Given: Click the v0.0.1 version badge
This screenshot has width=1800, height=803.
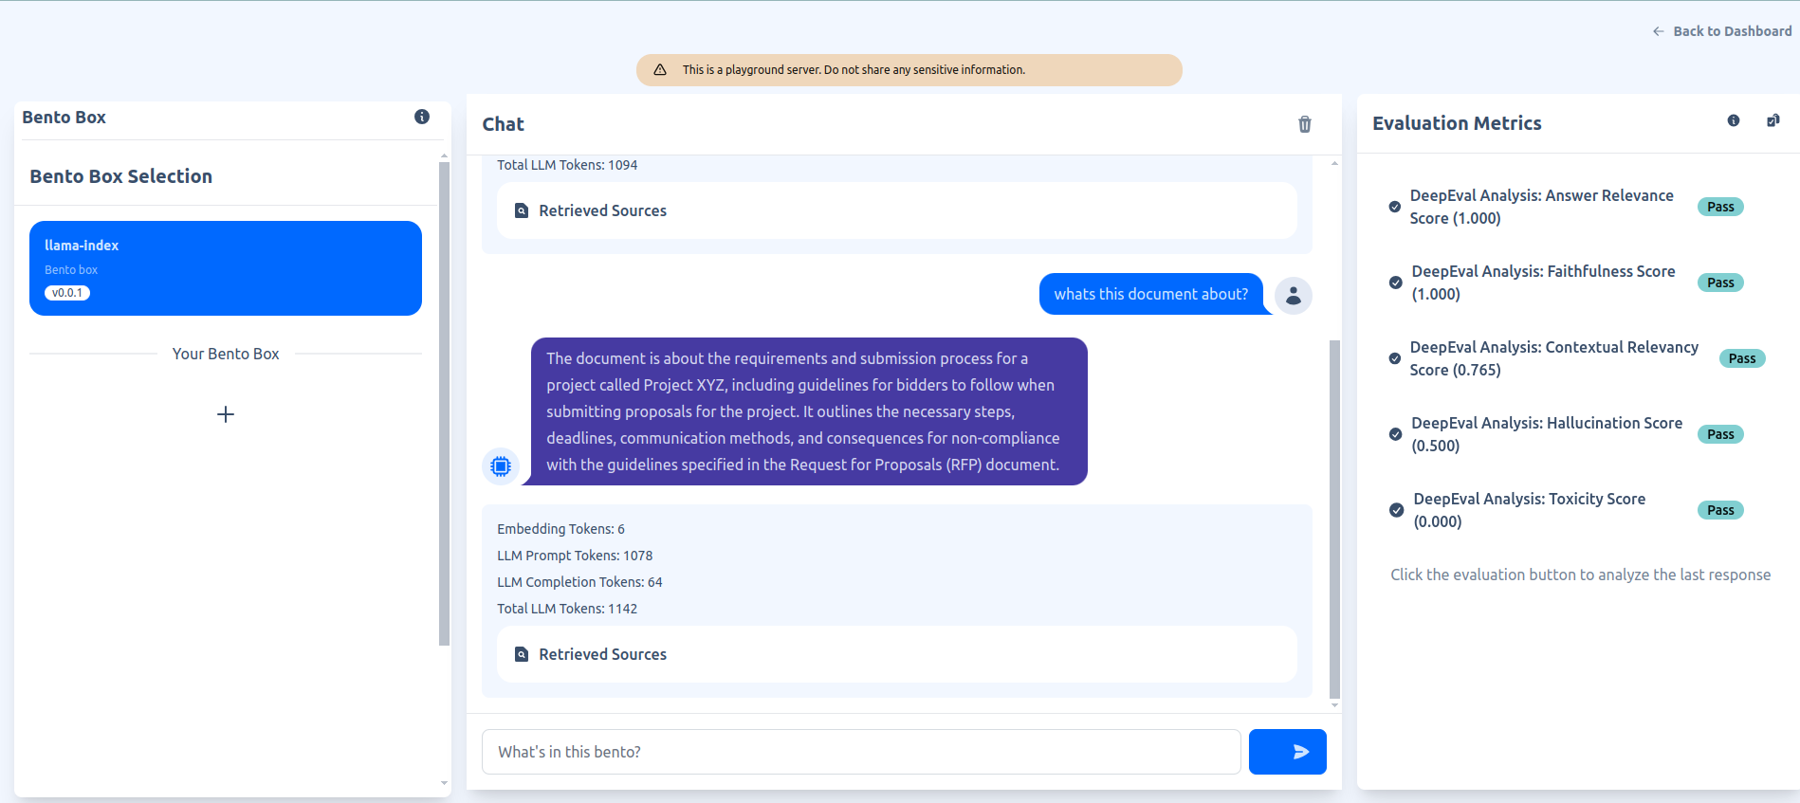Looking at the screenshot, I should (x=67, y=293).
